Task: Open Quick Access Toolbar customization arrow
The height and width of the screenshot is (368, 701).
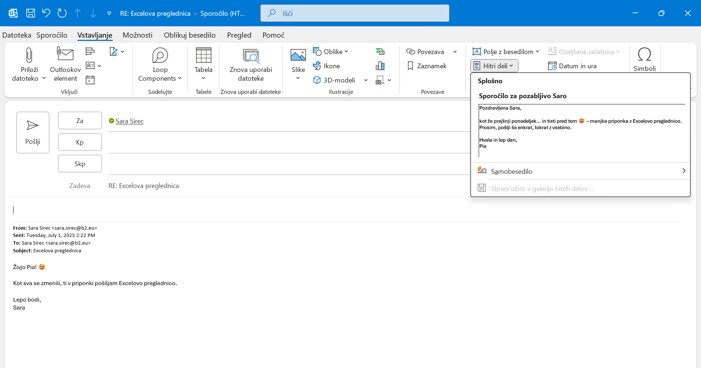Action: click(x=109, y=14)
